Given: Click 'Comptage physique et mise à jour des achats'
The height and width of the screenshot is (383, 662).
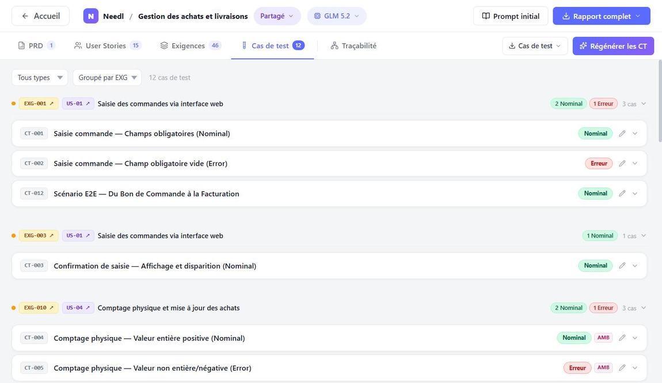Looking at the screenshot, I should pyautogui.click(x=169, y=308).
